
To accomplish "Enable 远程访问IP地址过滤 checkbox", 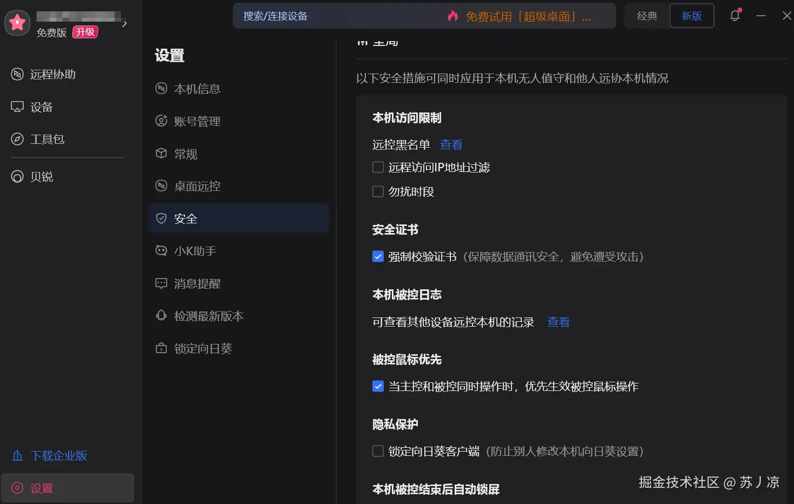I will click(x=378, y=167).
